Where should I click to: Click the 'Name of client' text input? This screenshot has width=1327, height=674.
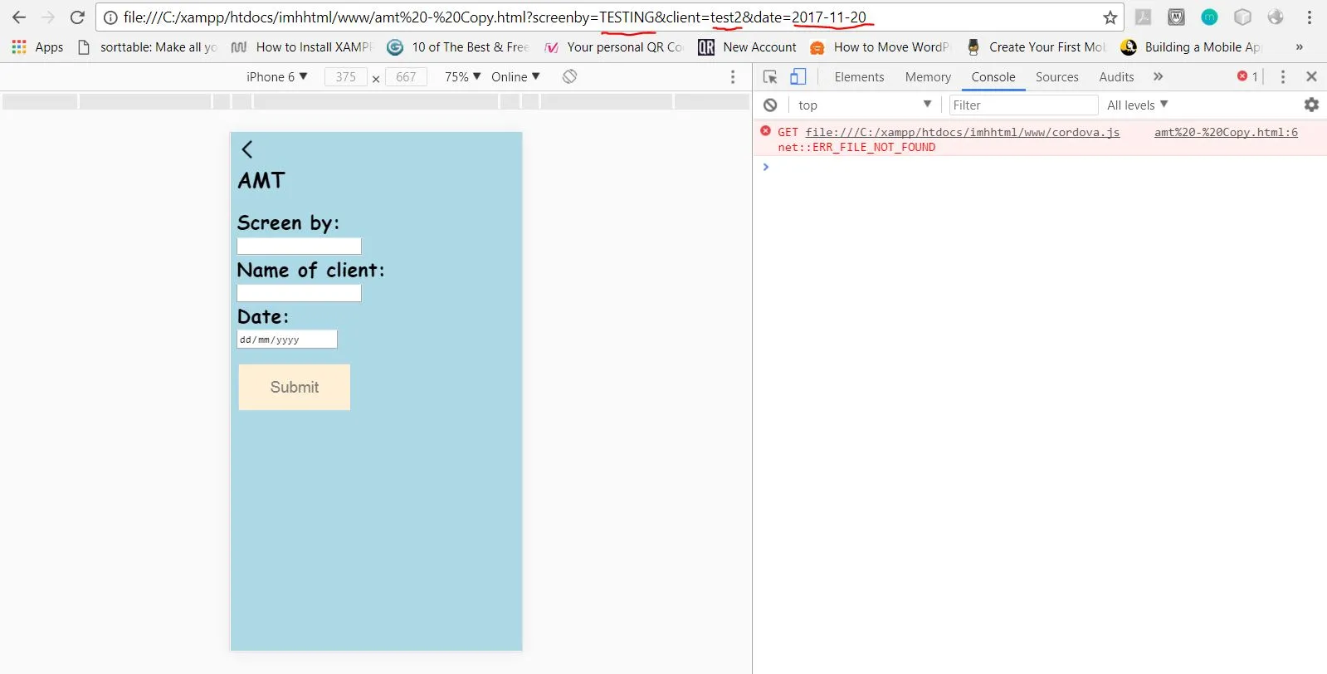click(x=299, y=293)
